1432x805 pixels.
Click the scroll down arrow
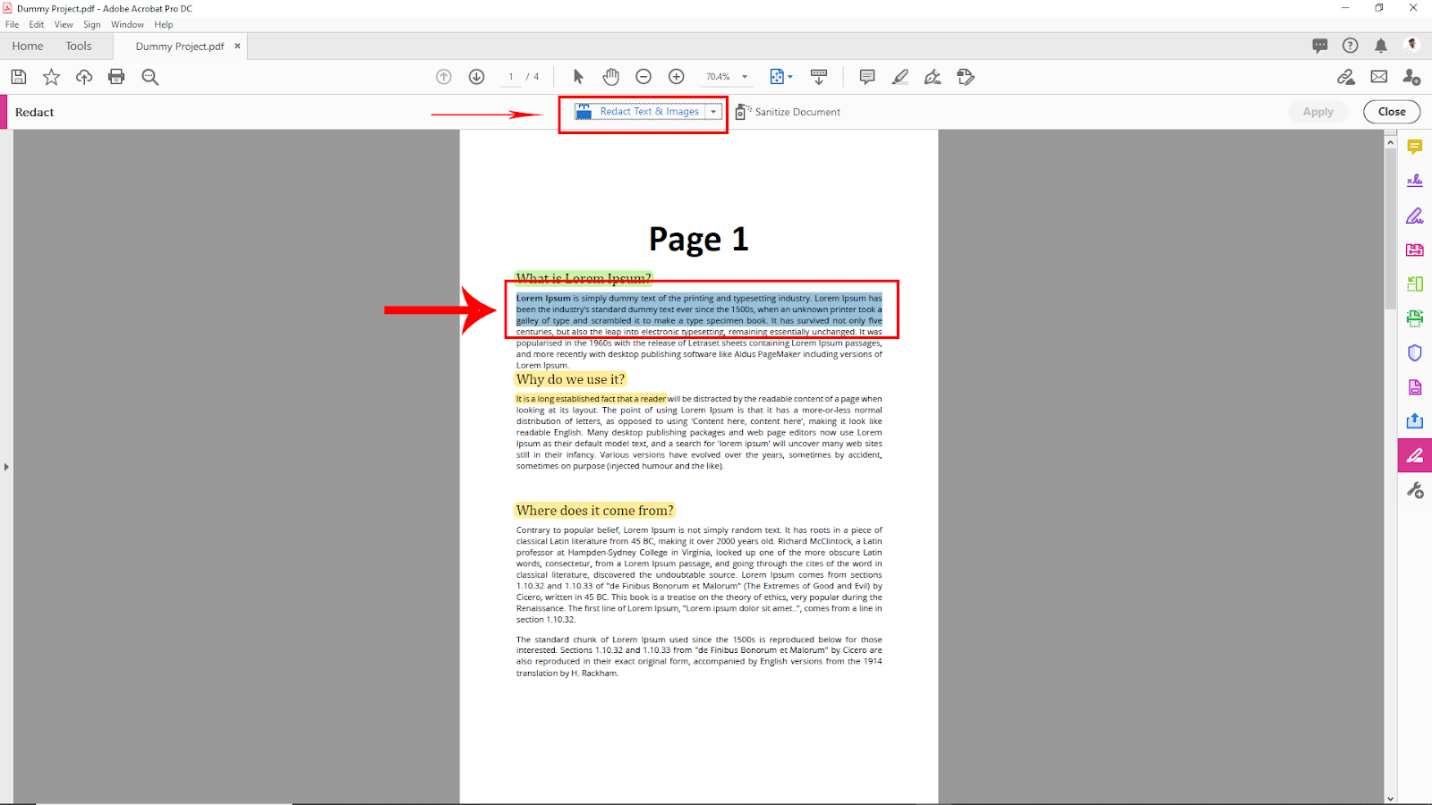point(1390,798)
